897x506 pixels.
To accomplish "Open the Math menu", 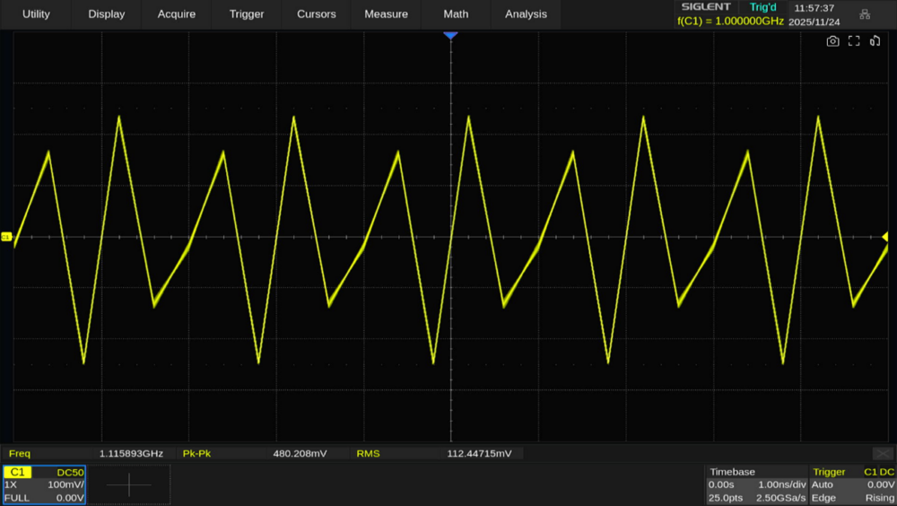I will 456,14.
